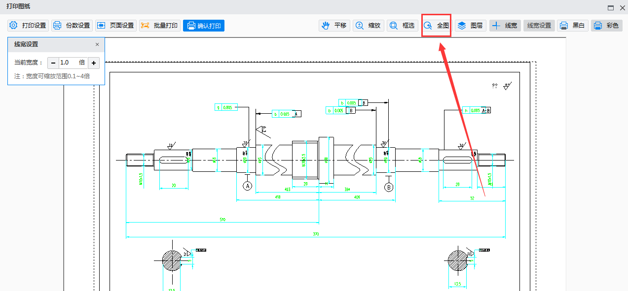Click the blue 确认打印 button

coord(204,26)
